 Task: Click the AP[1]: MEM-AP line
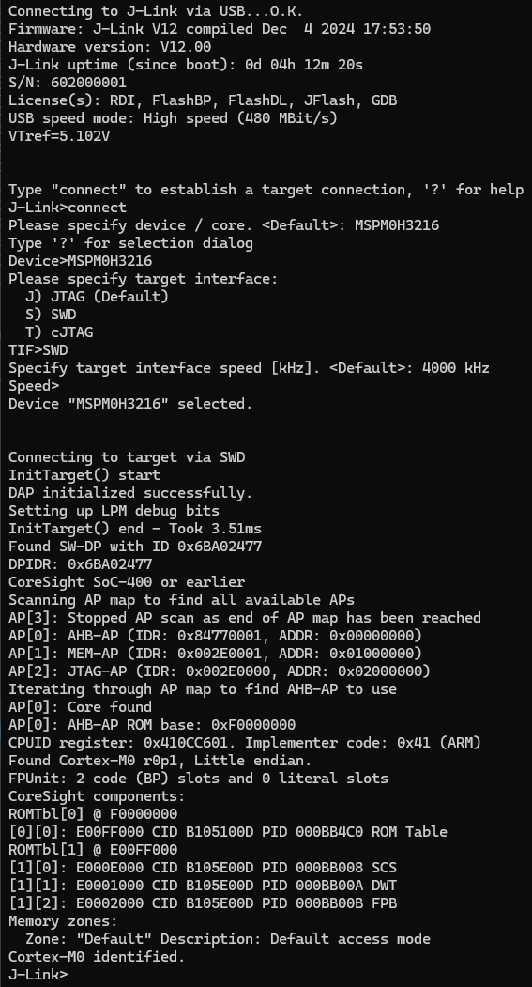point(215,654)
